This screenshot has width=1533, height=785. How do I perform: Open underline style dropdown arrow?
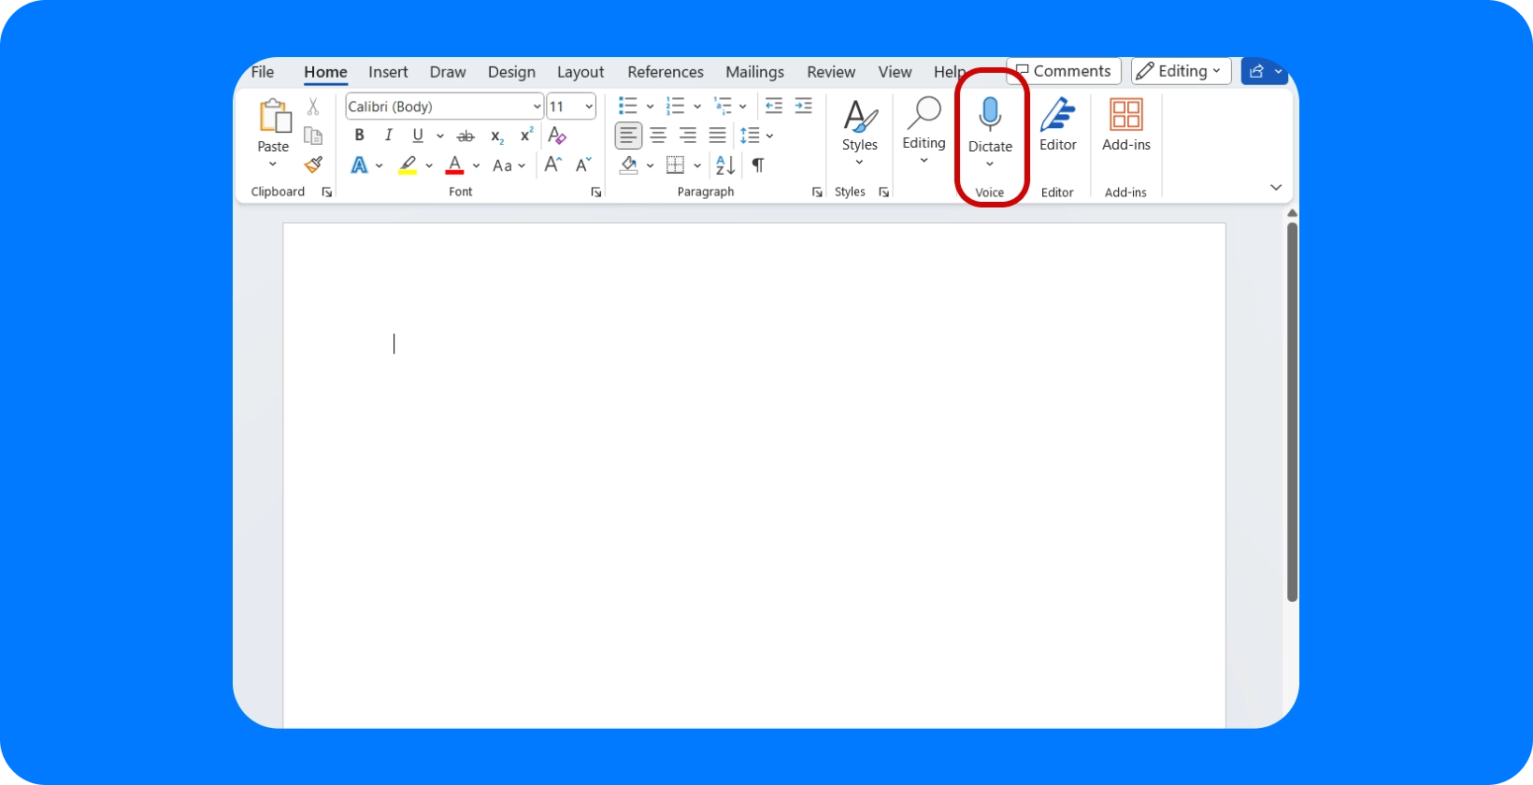440,136
